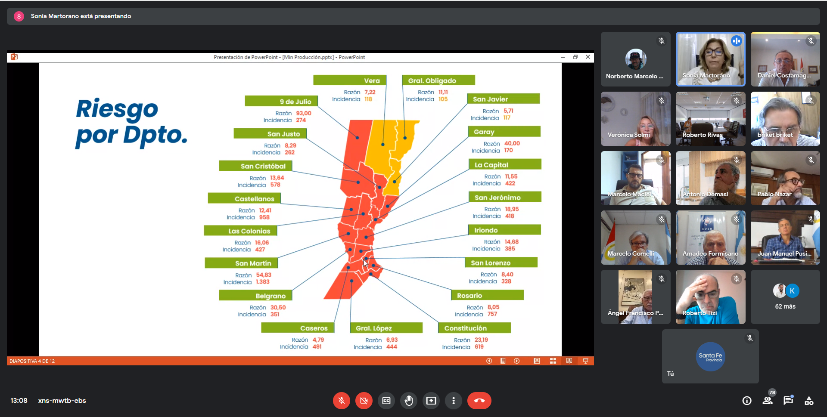Open the three-dot more options menu
The image size is (827, 417).
coord(454,401)
